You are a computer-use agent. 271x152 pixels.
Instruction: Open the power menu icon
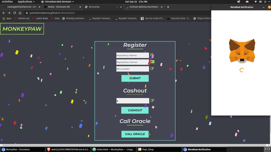point(265,2)
